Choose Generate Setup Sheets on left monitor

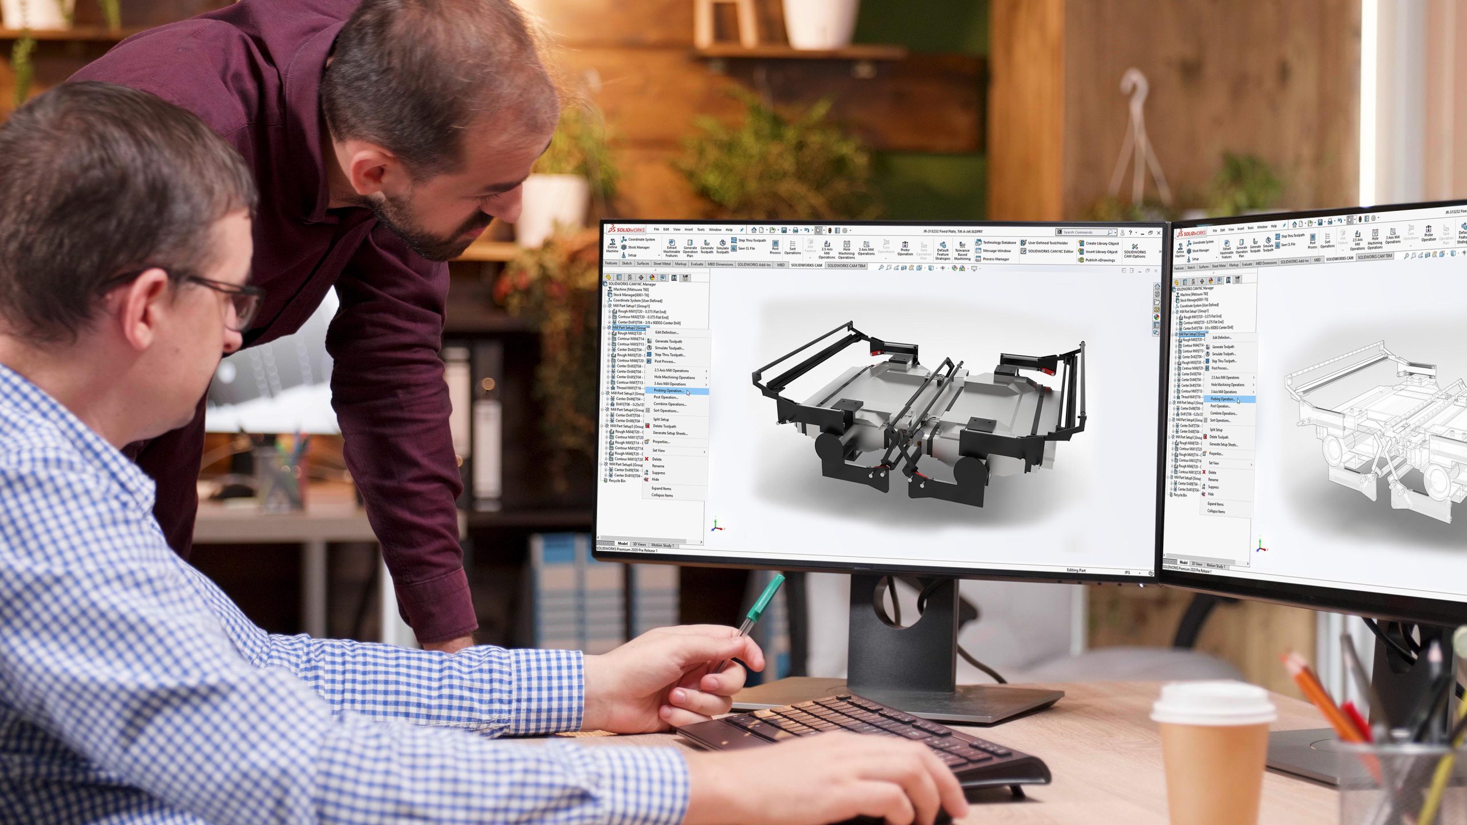670,433
